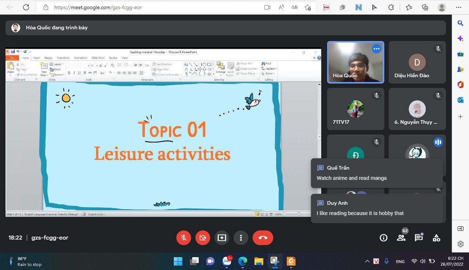Select the Diệu Hiền Đào participant tile
469x270 pixels.
417,62
